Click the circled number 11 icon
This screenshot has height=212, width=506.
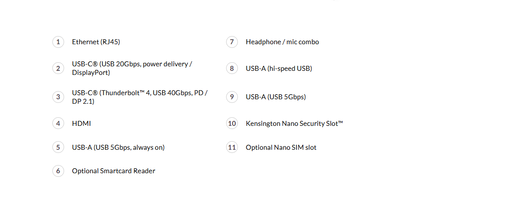[x=232, y=147]
